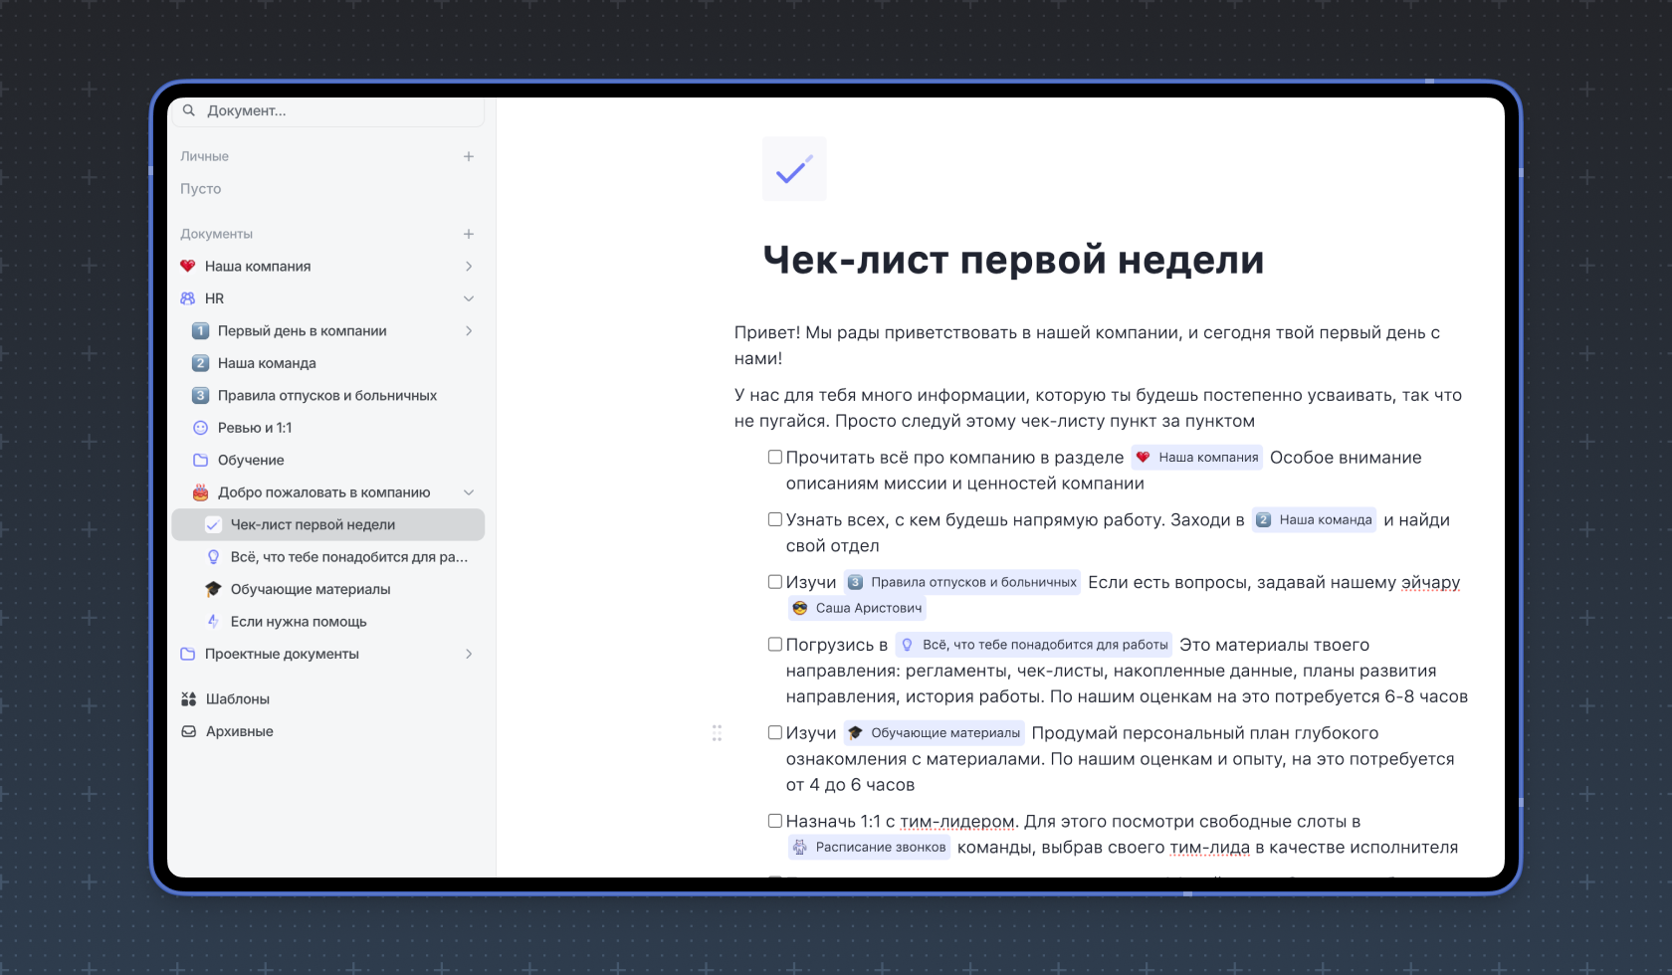Collapse the HR section chevron
This screenshot has width=1672, height=975.
tap(469, 298)
